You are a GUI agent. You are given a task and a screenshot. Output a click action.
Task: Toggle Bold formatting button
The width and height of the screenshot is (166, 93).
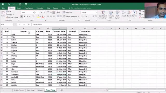coord(22,16)
